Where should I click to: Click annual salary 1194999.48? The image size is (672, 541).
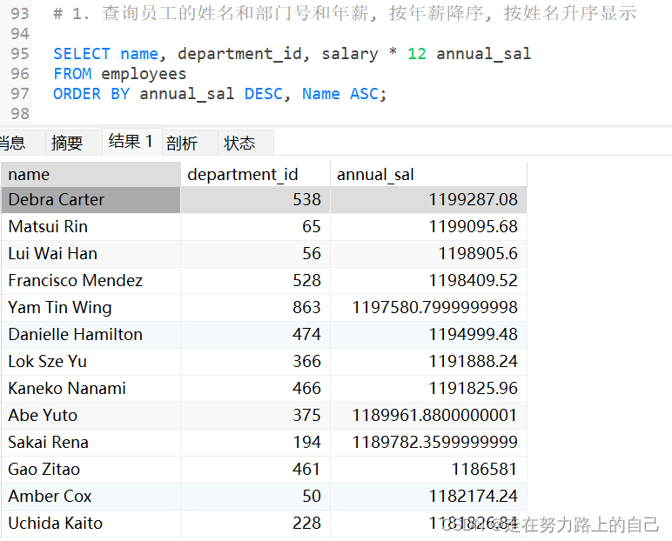[428, 335]
